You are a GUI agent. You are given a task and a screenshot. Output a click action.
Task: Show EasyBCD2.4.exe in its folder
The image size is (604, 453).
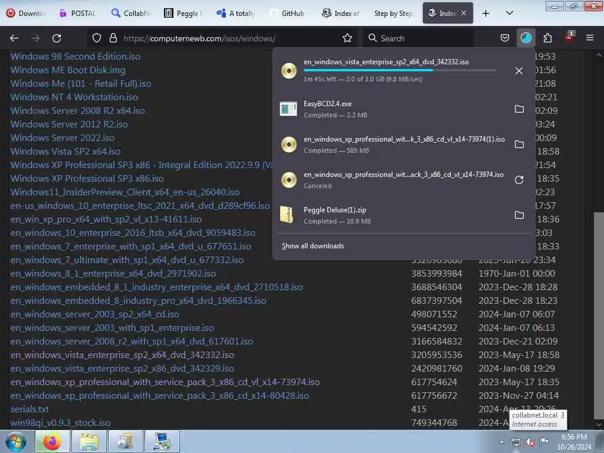(519, 109)
